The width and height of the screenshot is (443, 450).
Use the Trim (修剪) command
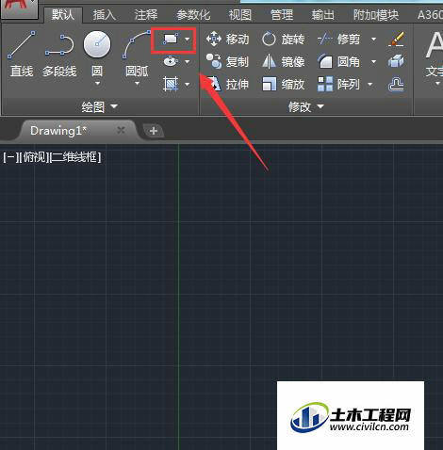coord(338,40)
